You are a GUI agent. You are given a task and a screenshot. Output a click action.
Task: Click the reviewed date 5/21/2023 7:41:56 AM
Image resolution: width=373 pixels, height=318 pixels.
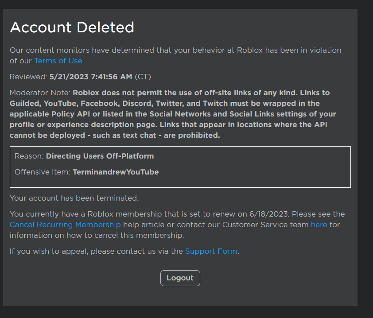click(91, 77)
